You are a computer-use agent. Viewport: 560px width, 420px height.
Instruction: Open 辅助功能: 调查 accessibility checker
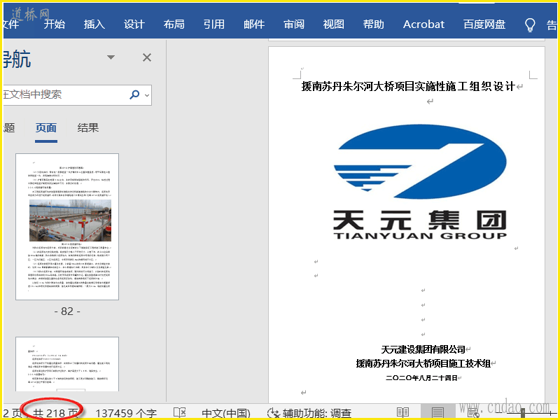[x=309, y=413]
